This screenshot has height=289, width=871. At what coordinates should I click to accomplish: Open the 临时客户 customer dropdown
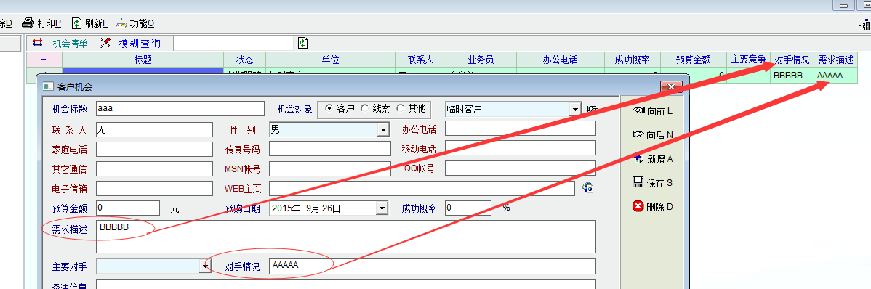click(575, 109)
